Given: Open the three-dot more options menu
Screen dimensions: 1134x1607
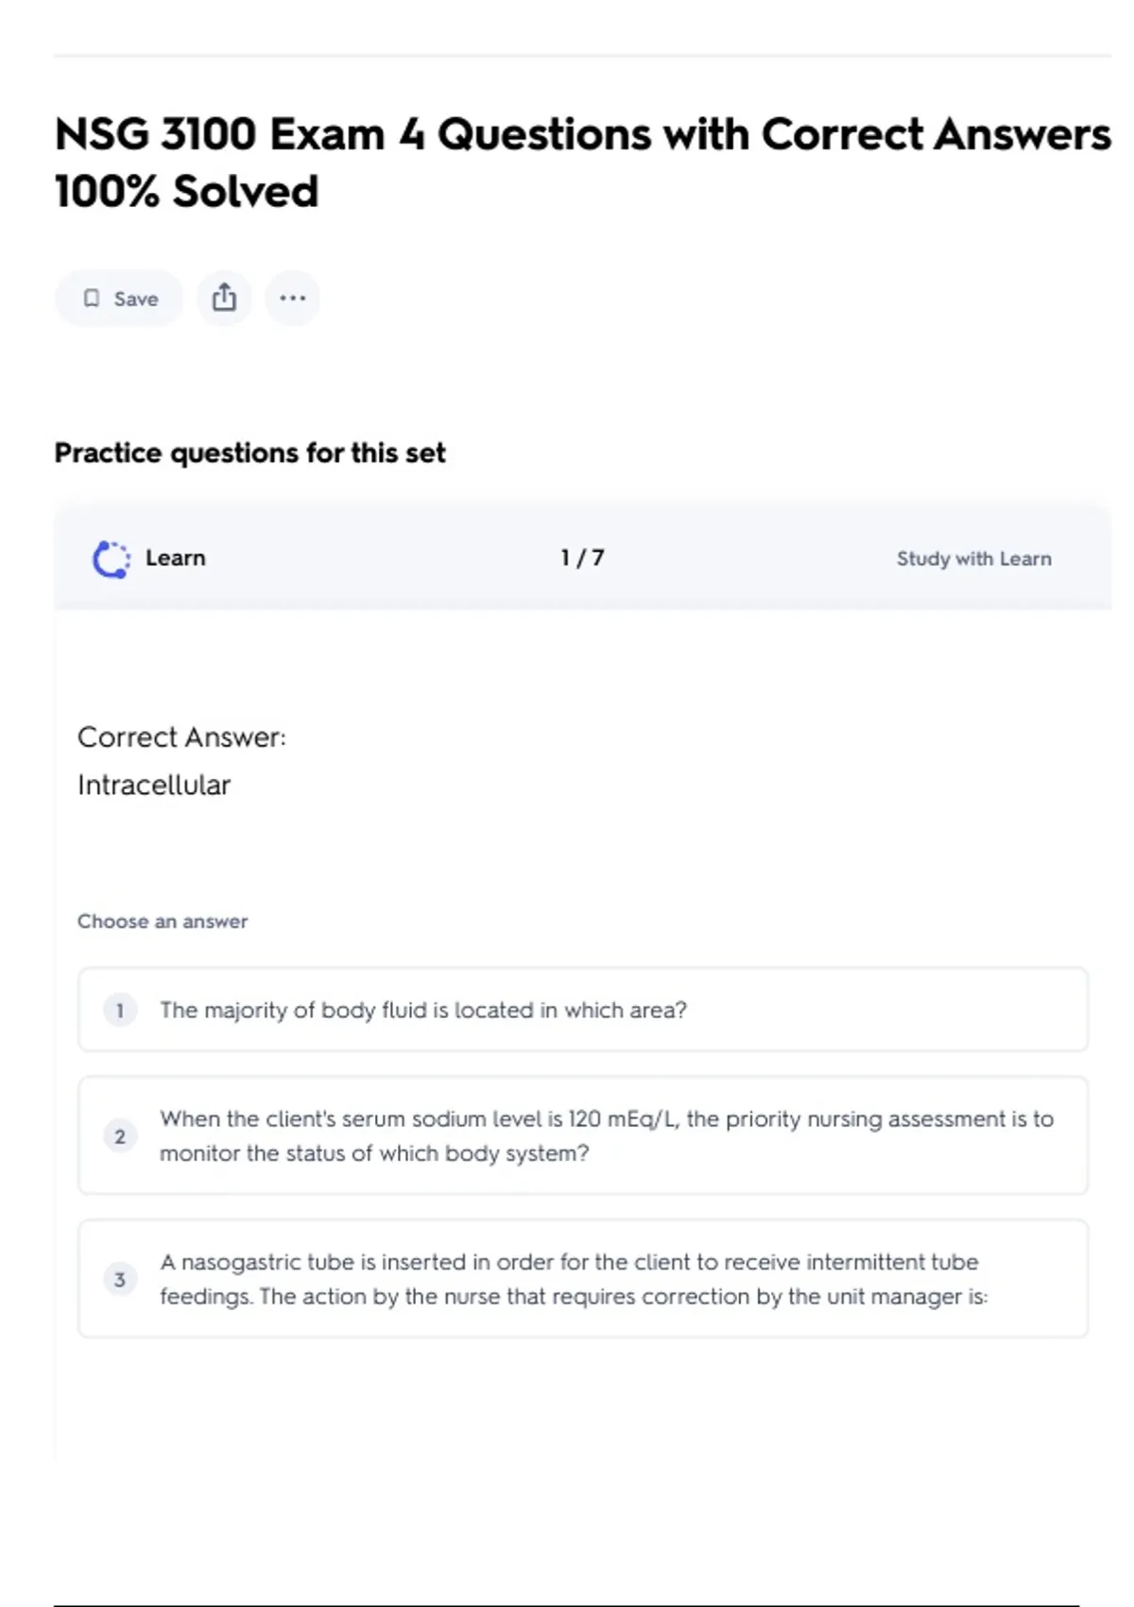Looking at the screenshot, I should coord(292,298).
